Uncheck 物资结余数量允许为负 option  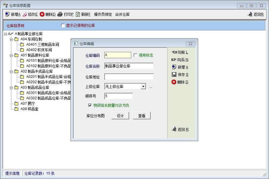pos(90,105)
